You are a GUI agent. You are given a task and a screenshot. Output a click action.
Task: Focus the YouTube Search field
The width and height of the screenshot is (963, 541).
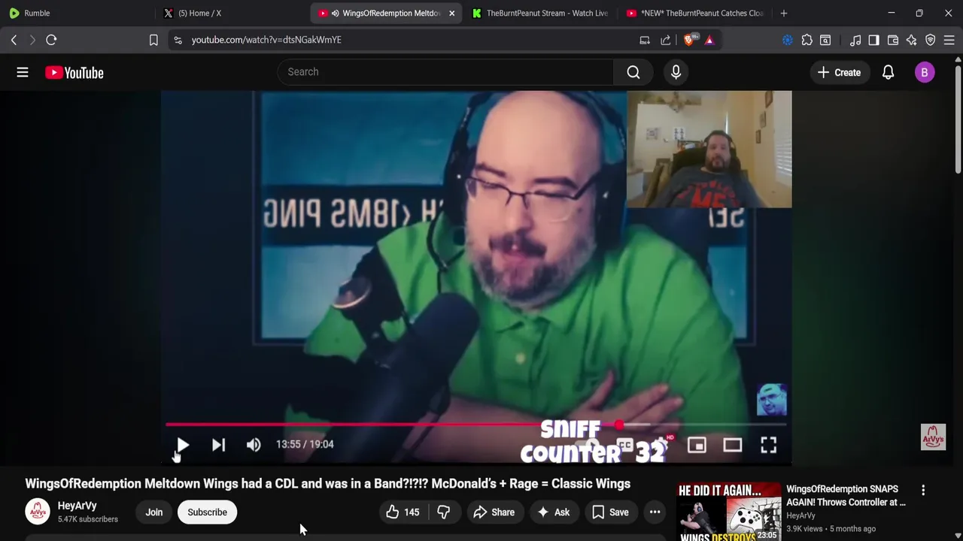pos(445,72)
